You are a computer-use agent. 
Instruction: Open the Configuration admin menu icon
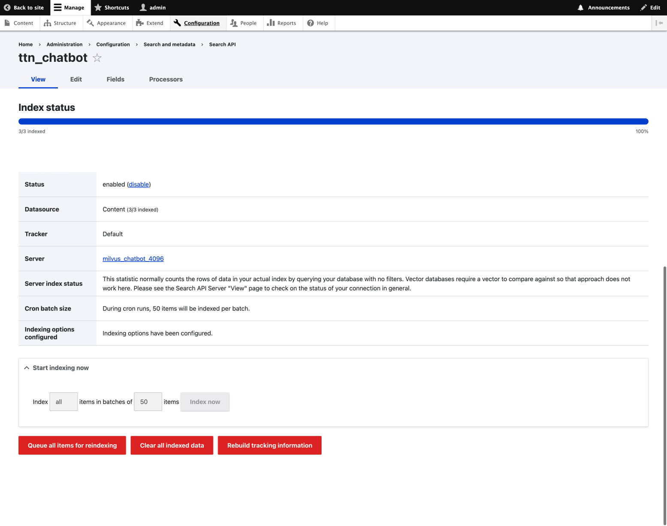(x=176, y=23)
